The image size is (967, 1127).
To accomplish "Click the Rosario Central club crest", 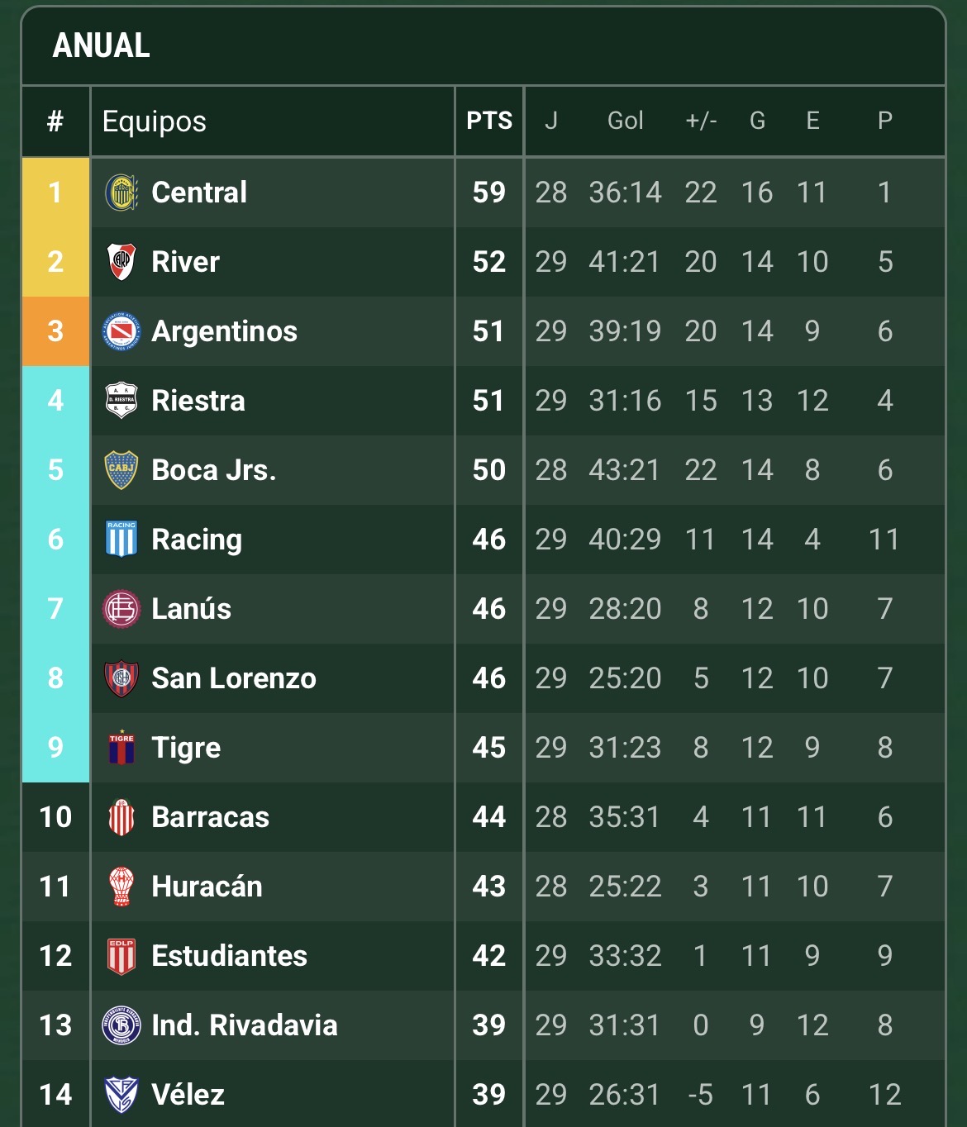I will click(x=121, y=193).
